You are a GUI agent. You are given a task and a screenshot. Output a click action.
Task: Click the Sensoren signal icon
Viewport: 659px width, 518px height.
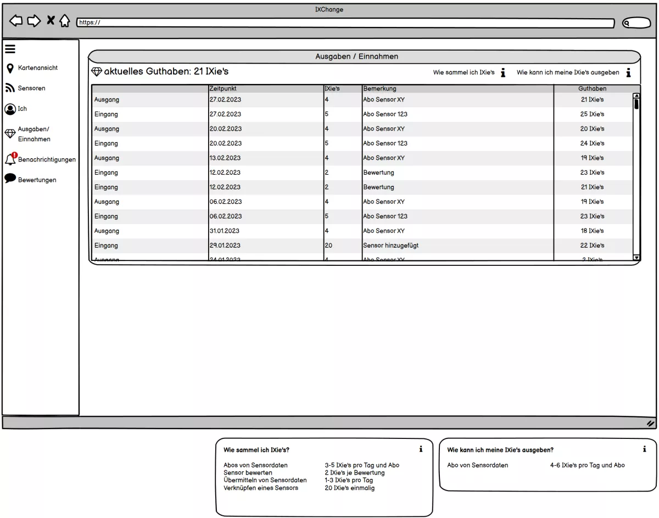point(10,88)
